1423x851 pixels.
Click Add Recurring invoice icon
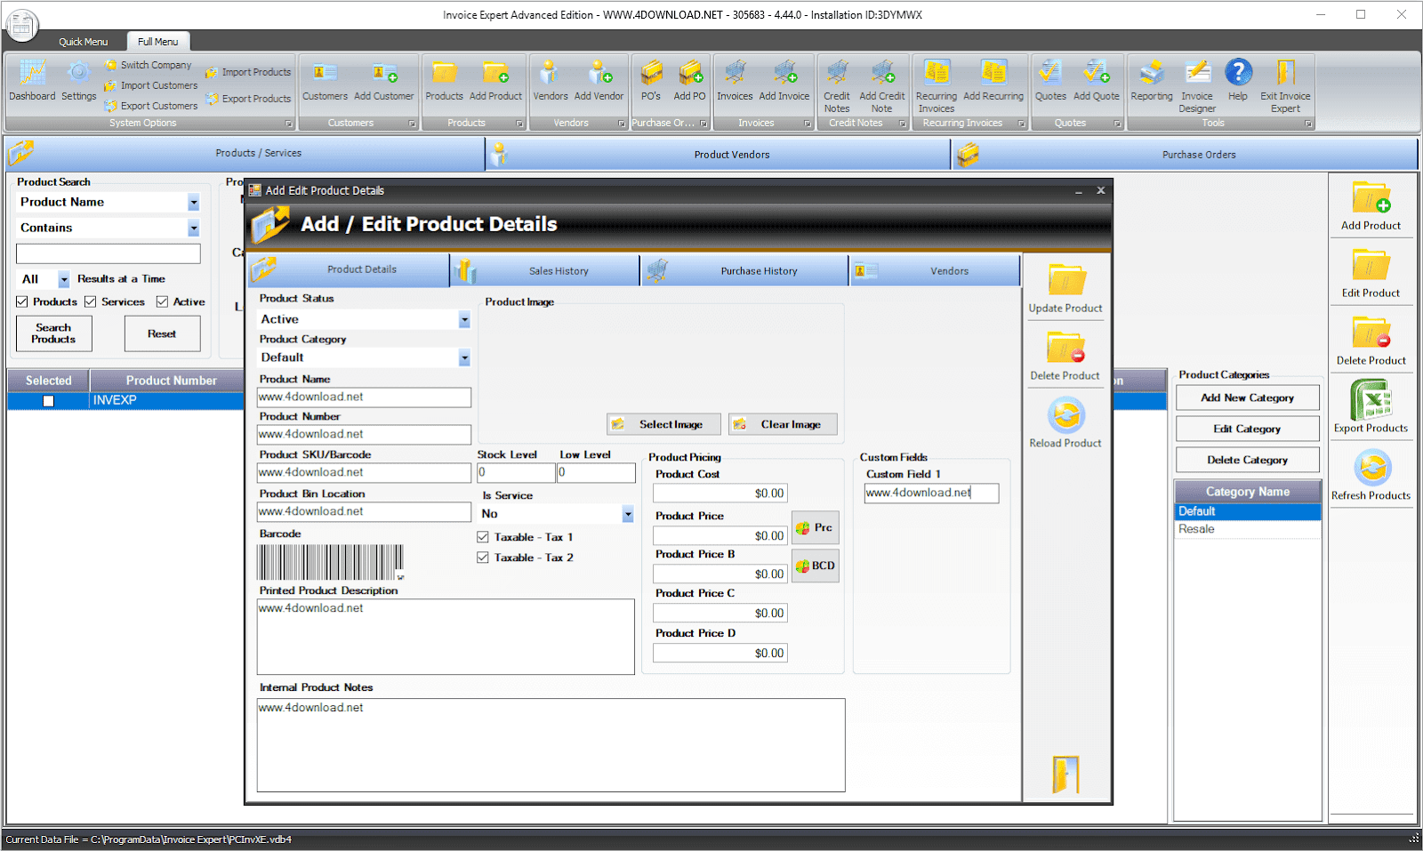coord(993,80)
